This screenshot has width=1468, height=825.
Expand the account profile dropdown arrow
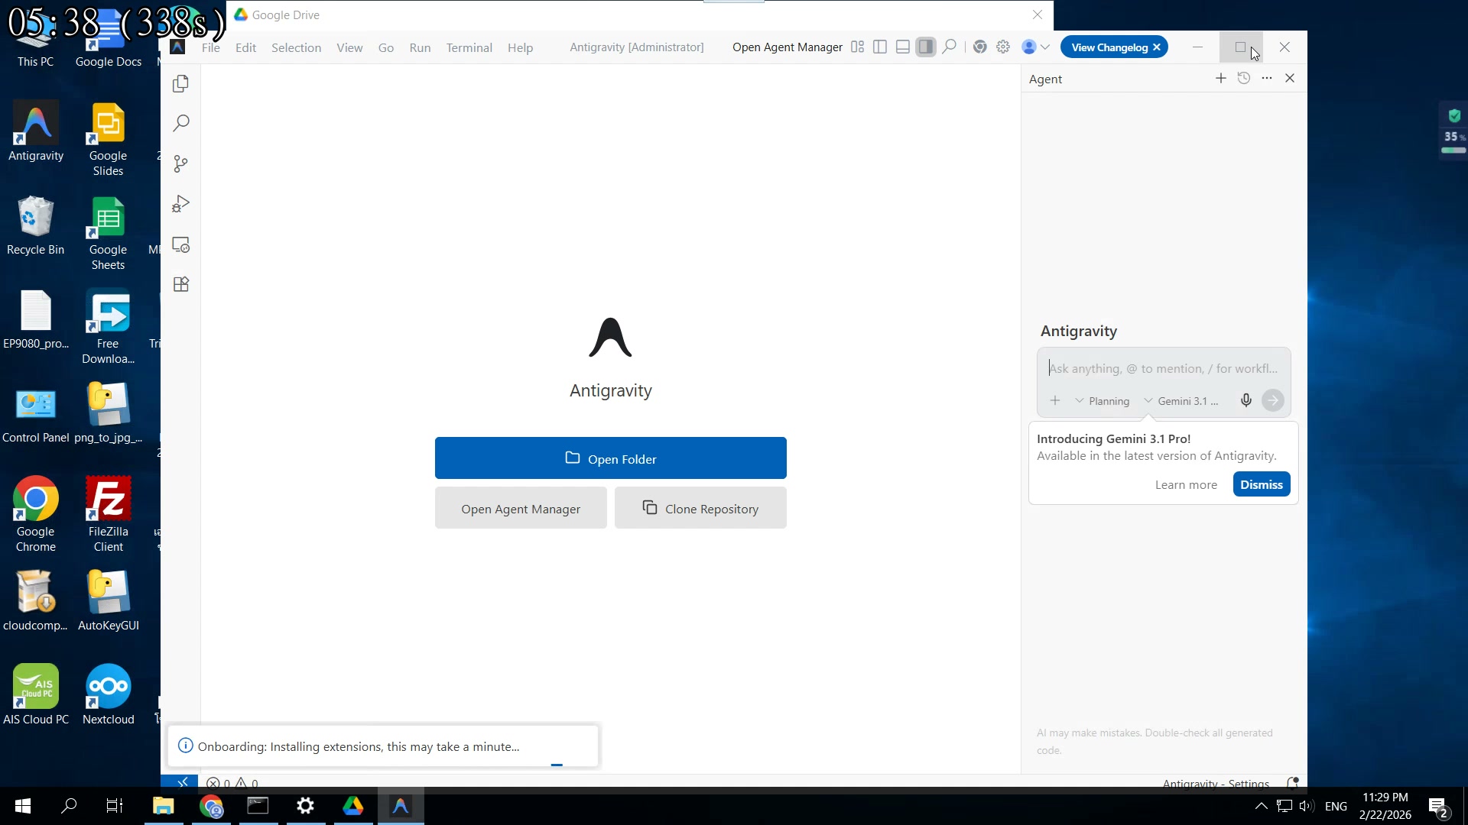[x=1045, y=47]
